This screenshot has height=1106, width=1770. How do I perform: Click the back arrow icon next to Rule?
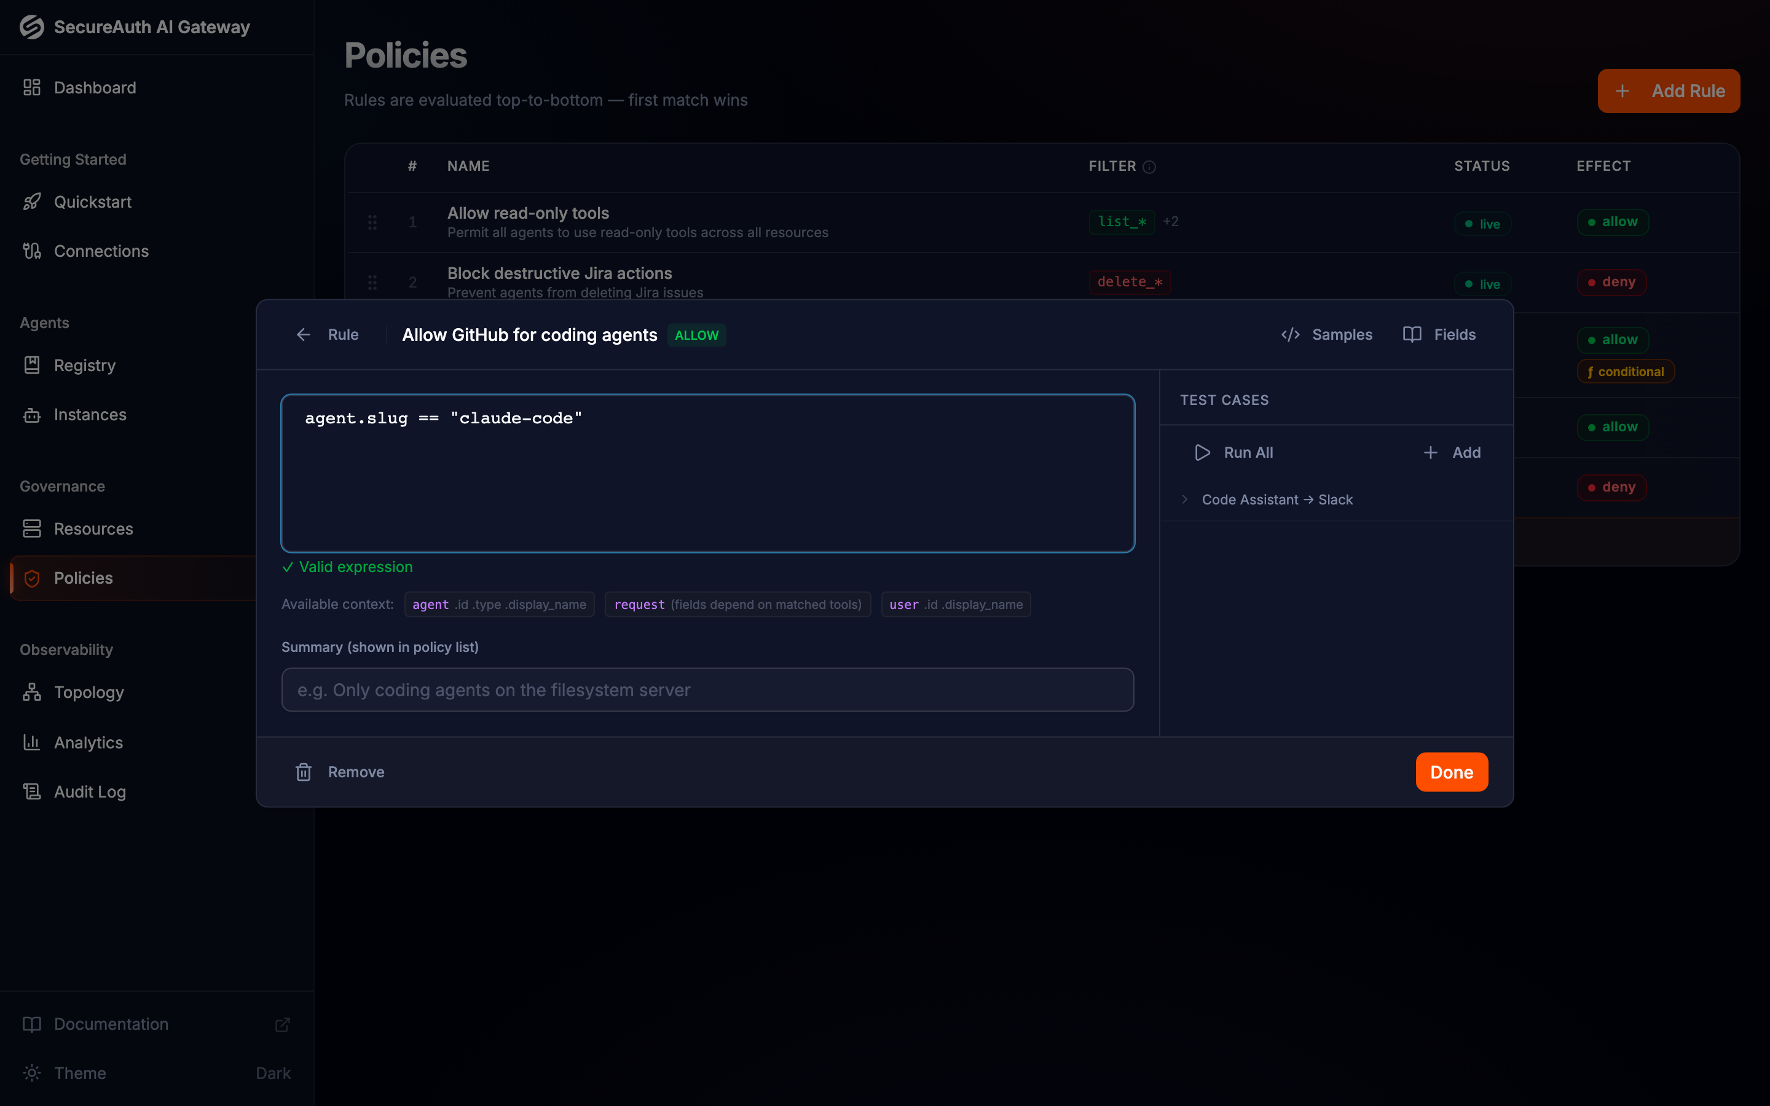click(x=304, y=334)
